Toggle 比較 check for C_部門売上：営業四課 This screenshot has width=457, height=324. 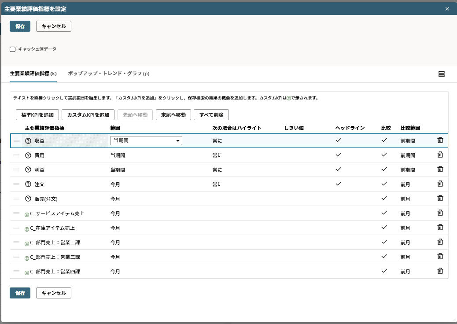384,271
